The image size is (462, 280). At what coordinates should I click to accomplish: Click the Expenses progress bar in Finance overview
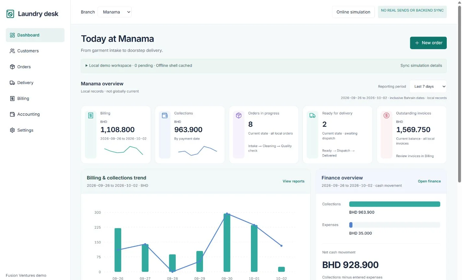point(395,225)
